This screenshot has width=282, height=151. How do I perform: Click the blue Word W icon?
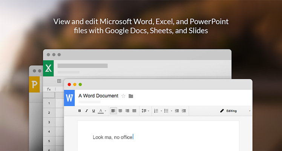click(69, 98)
